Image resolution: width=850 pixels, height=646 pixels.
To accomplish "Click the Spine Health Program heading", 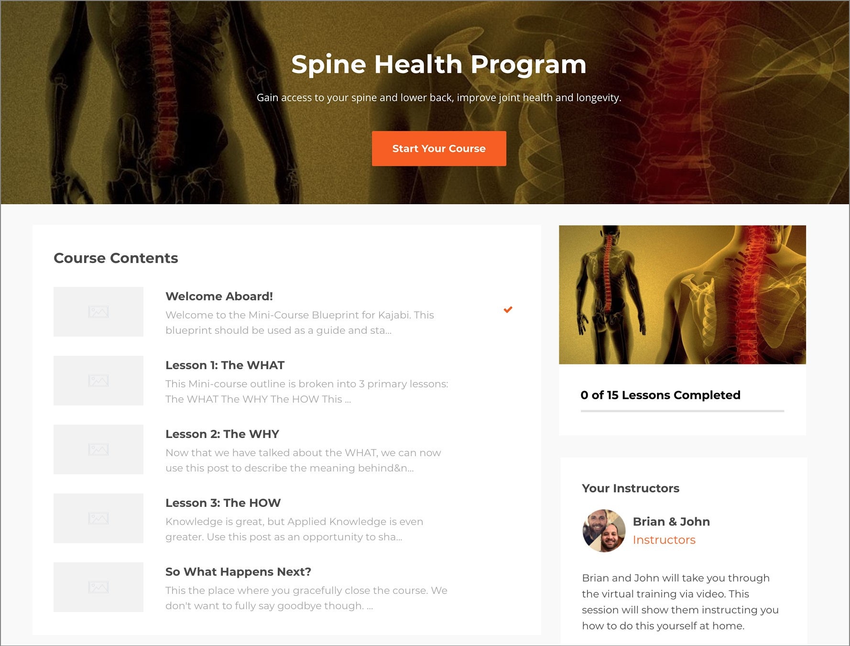I will pos(439,65).
